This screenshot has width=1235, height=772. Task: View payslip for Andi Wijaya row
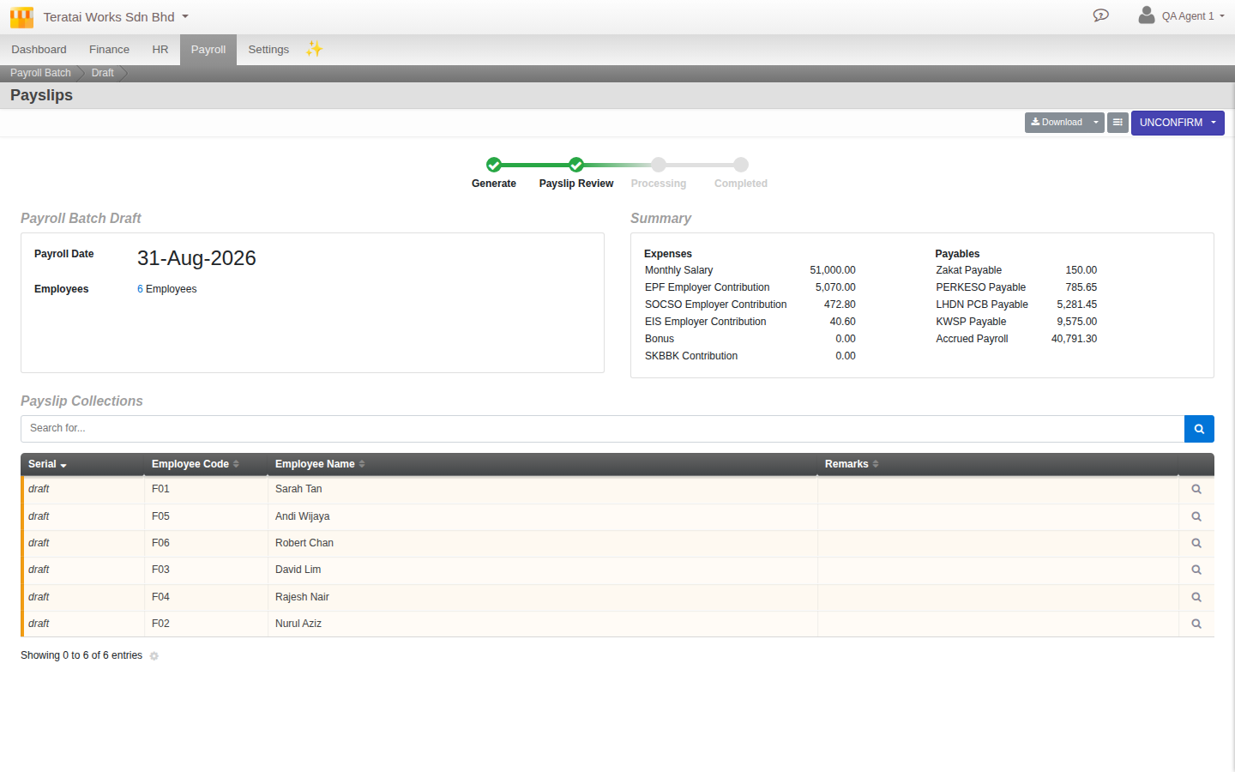1196,516
